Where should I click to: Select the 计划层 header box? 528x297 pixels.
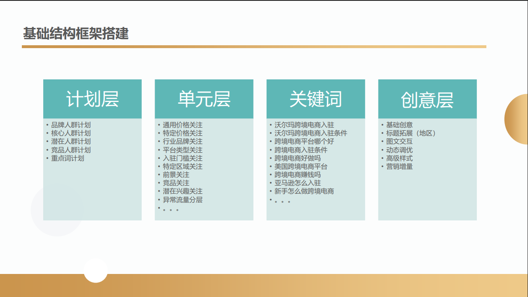click(92, 99)
